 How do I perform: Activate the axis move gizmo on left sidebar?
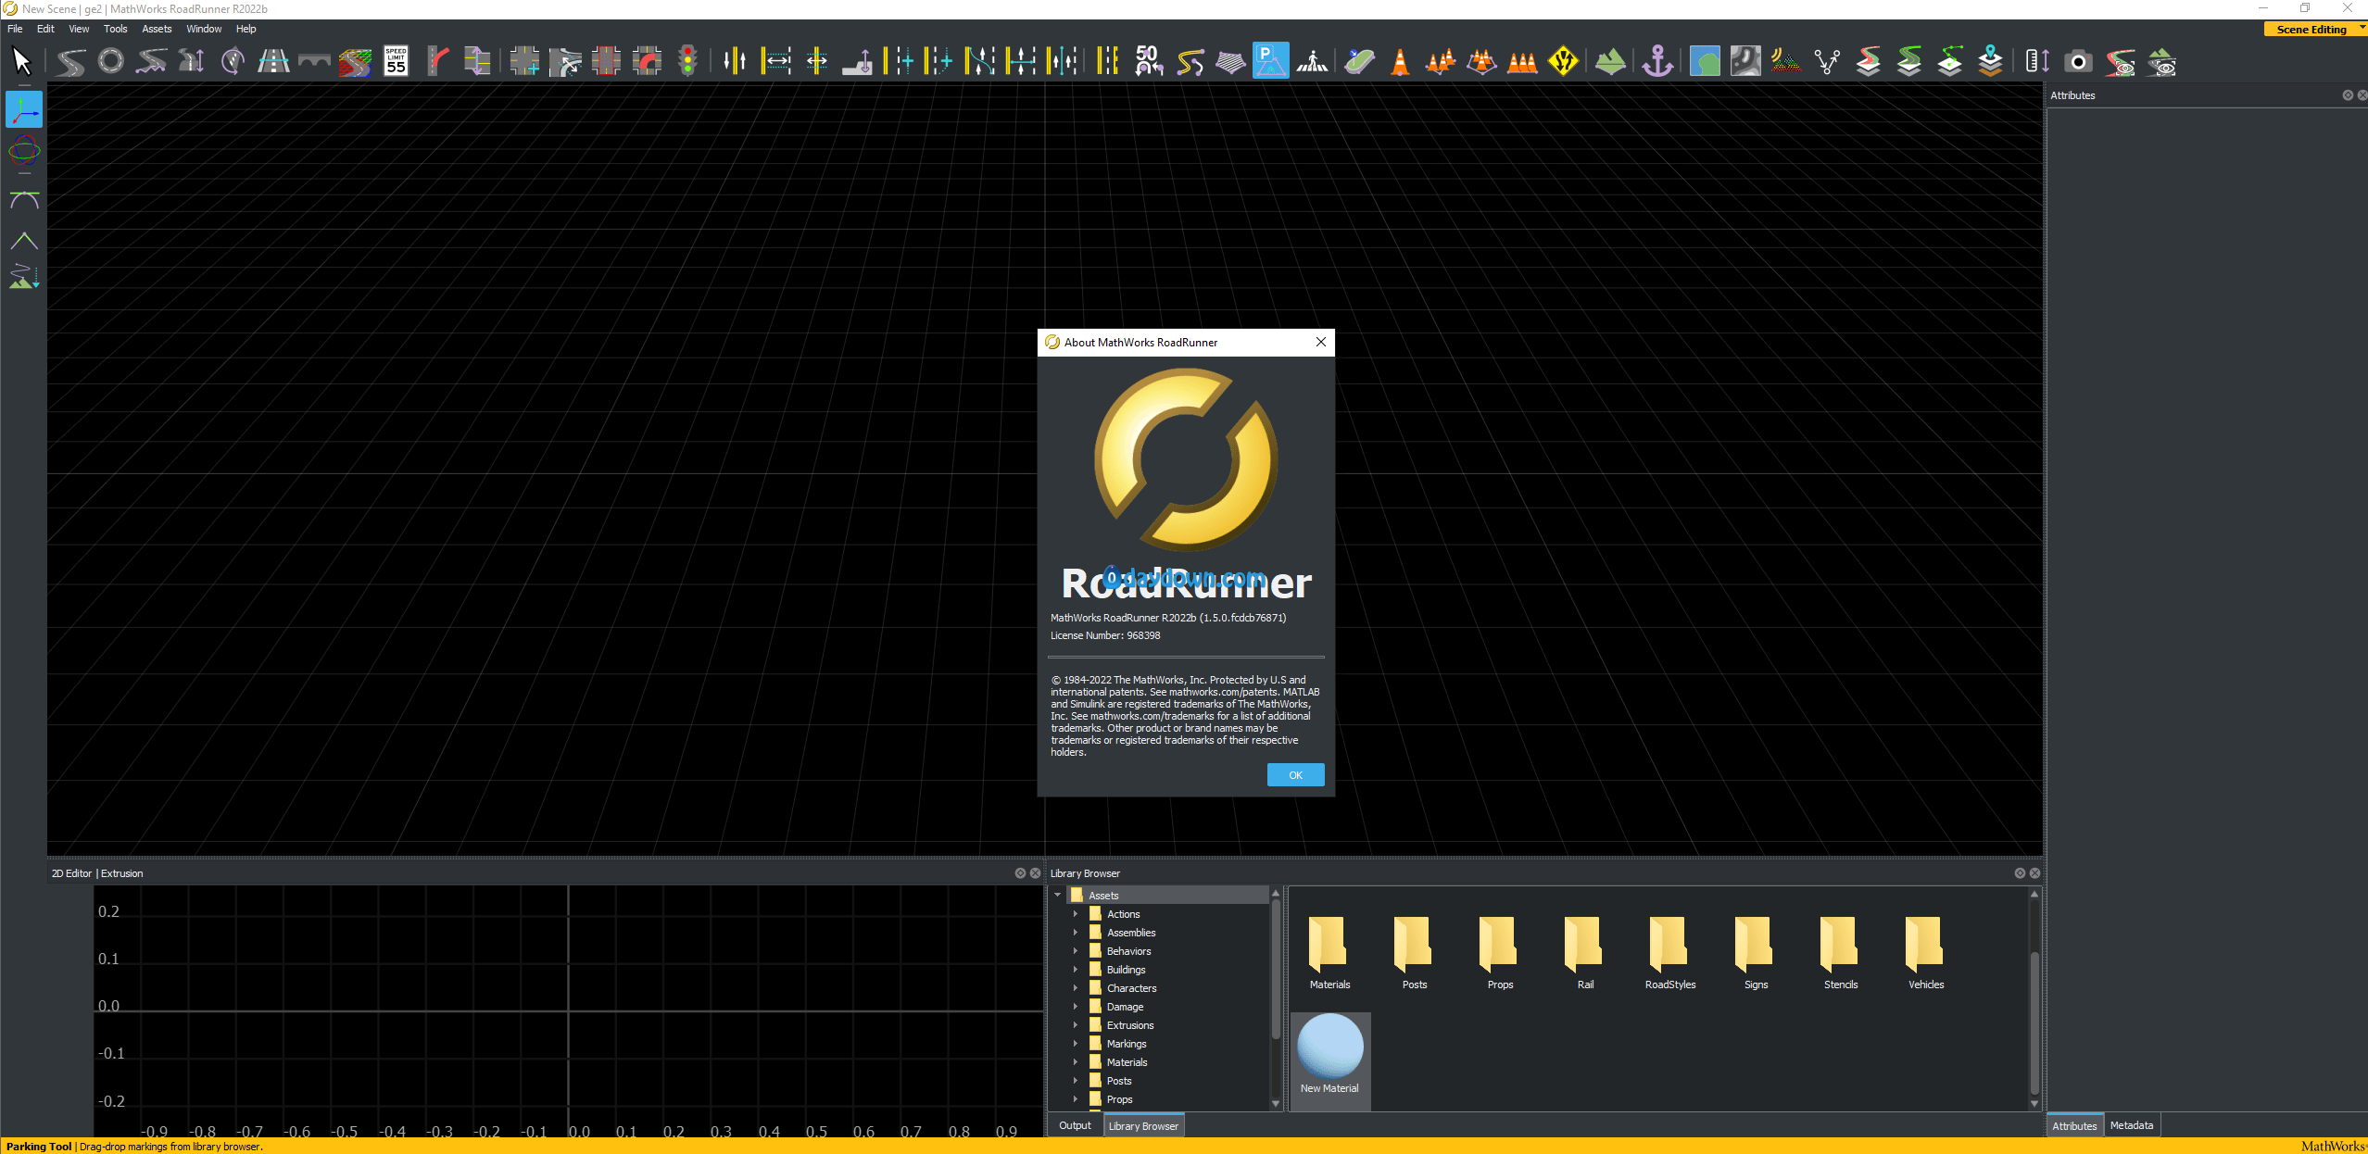[x=24, y=109]
